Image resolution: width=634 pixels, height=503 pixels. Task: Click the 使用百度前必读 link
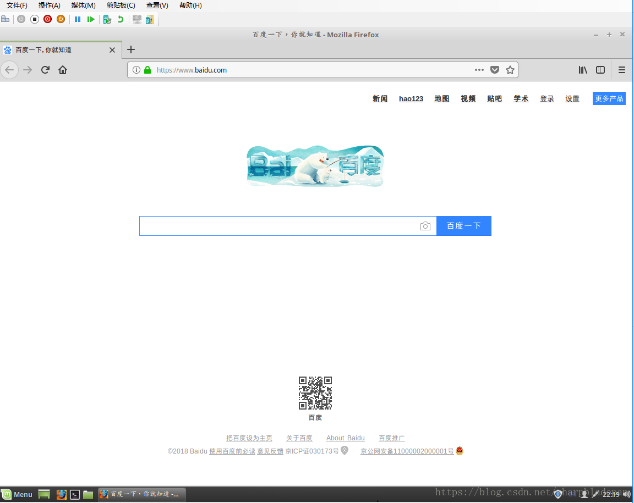tap(232, 451)
